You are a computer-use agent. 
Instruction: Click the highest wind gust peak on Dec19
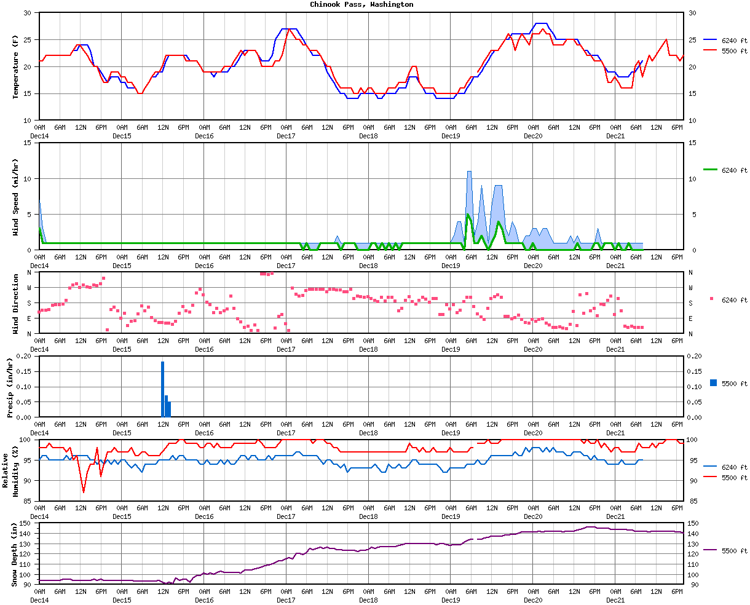tap(469, 173)
